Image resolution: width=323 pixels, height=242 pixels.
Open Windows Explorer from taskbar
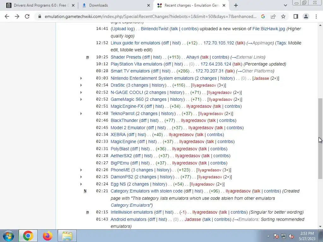67,236
